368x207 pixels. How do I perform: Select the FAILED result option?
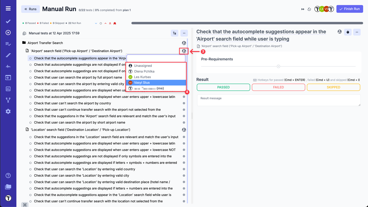278,87
